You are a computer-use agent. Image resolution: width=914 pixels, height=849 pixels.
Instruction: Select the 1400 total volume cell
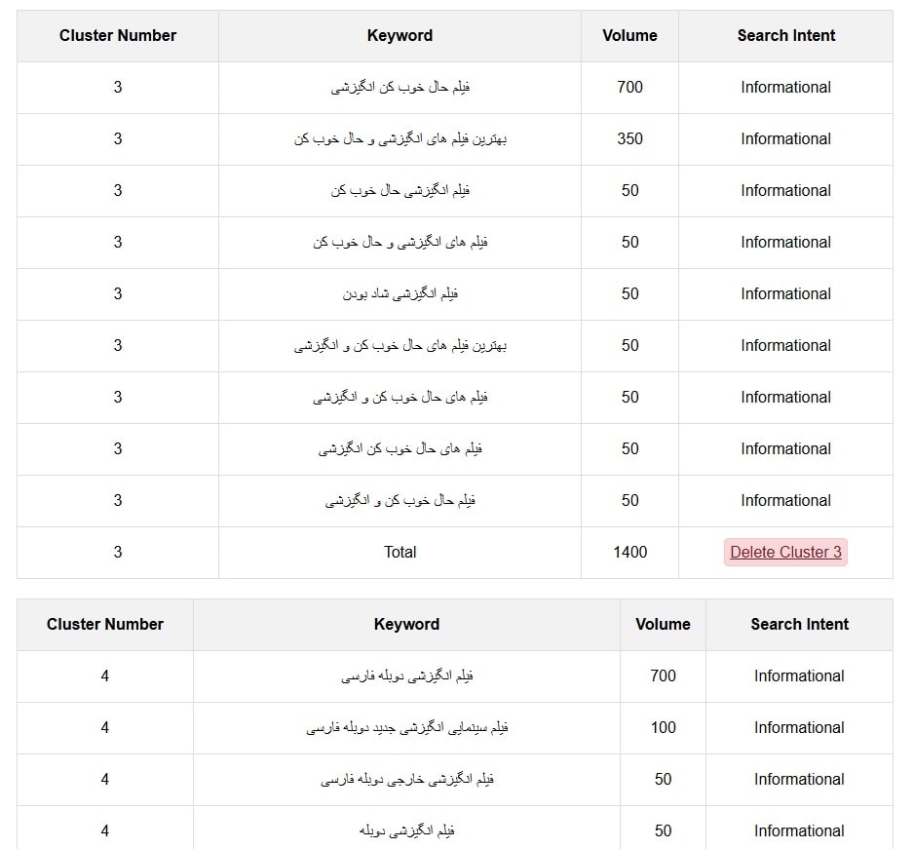(629, 553)
